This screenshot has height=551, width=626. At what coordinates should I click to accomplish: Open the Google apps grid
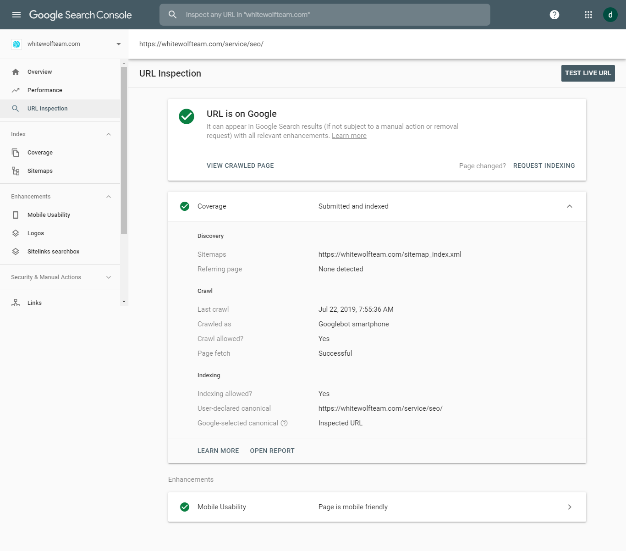click(x=588, y=15)
